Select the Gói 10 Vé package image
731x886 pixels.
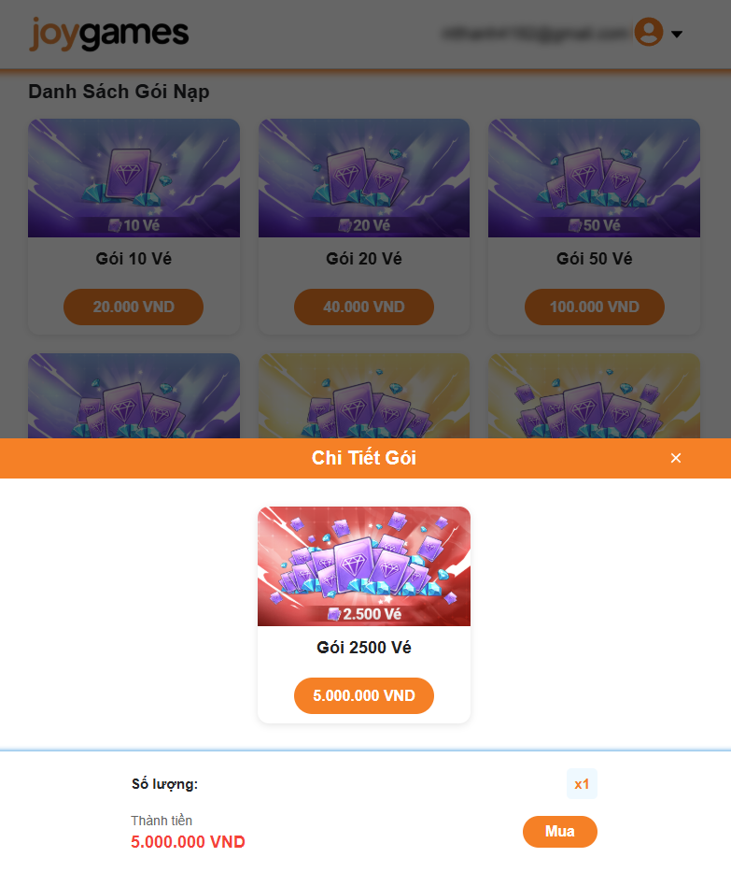134,178
